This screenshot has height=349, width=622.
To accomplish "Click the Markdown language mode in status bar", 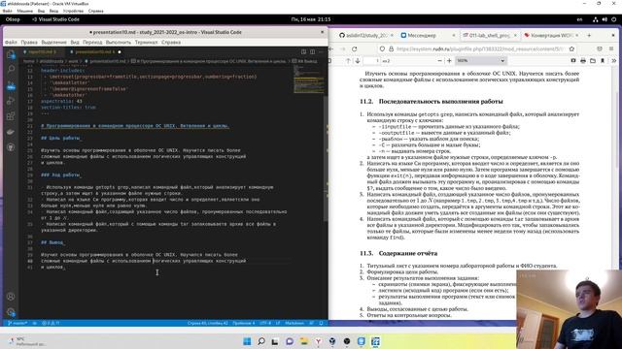I will click(294, 323).
